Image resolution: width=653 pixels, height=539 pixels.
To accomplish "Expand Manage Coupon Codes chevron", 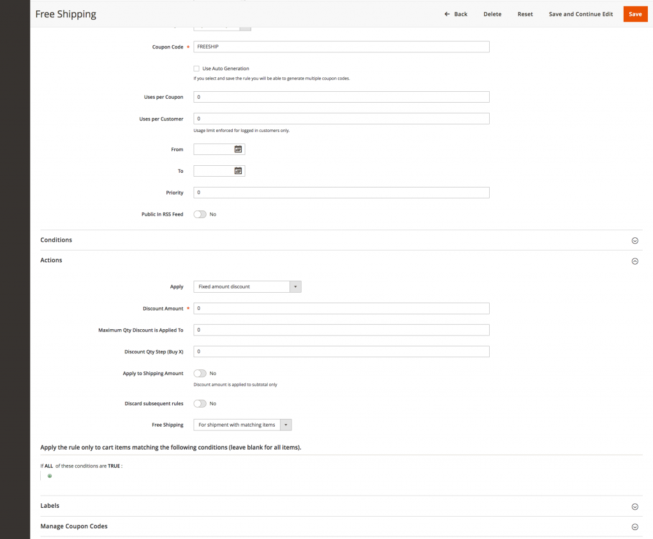I will (x=635, y=527).
